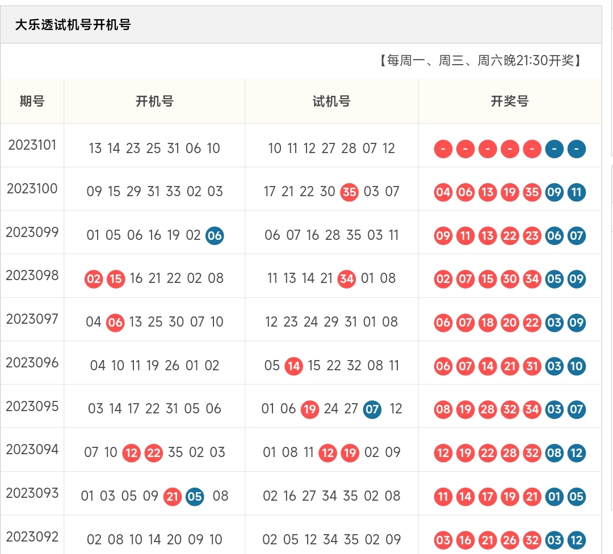Image resolution: width=613 pixels, height=554 pixels.
Task: Click 试机号 numbers 10 11 12 27 28 07 12
Action: 331,149
